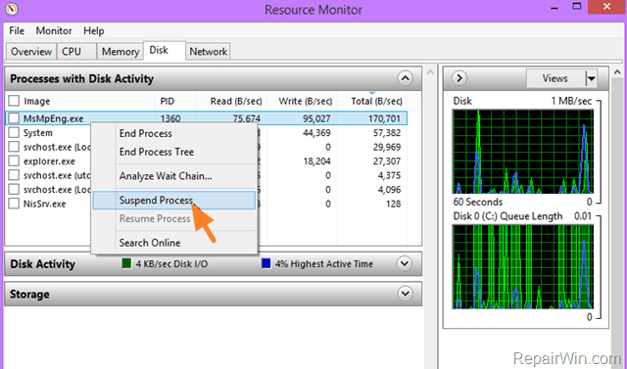The height and width of the screenshot is (369, 627).
Task: Click the Disk throughput graph
Action: coord(522,152)
